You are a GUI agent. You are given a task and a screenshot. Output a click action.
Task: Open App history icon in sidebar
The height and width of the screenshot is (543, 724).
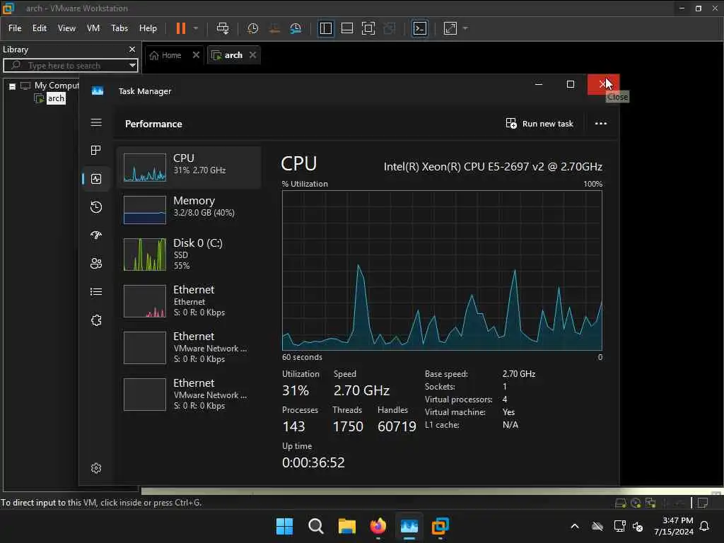[x=96, y=207]
